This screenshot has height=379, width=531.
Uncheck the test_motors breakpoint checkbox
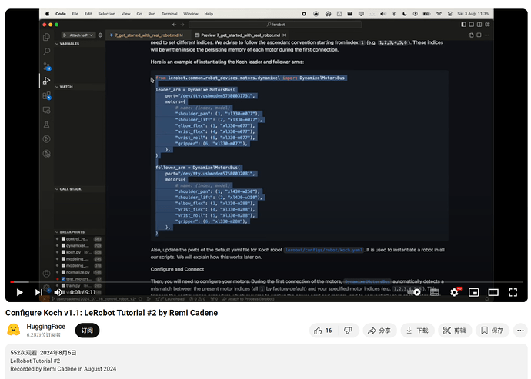(62, 278)
